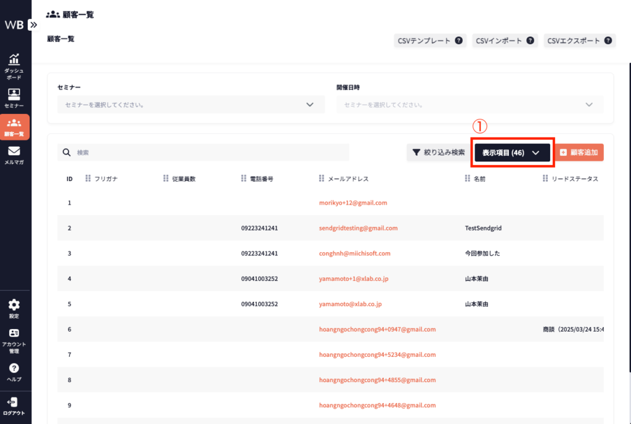This screenshot has height=424, width=631.
Task: Click the drag handle beside メールアドレス column
Action: tap(322, 179)
